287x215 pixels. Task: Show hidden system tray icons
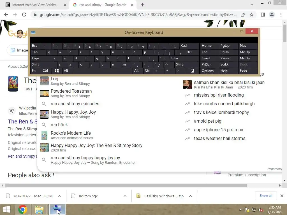click(240, 210)
